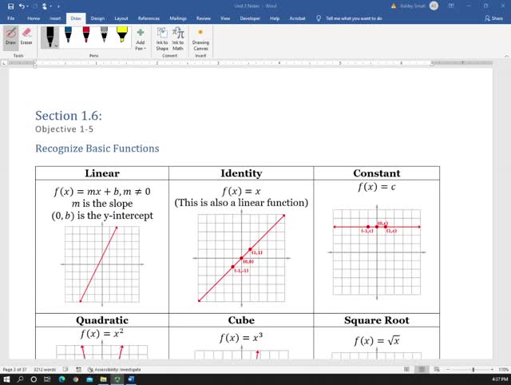Click the Identity graph image
Viewport: 511px width, 385px height.
241,257
